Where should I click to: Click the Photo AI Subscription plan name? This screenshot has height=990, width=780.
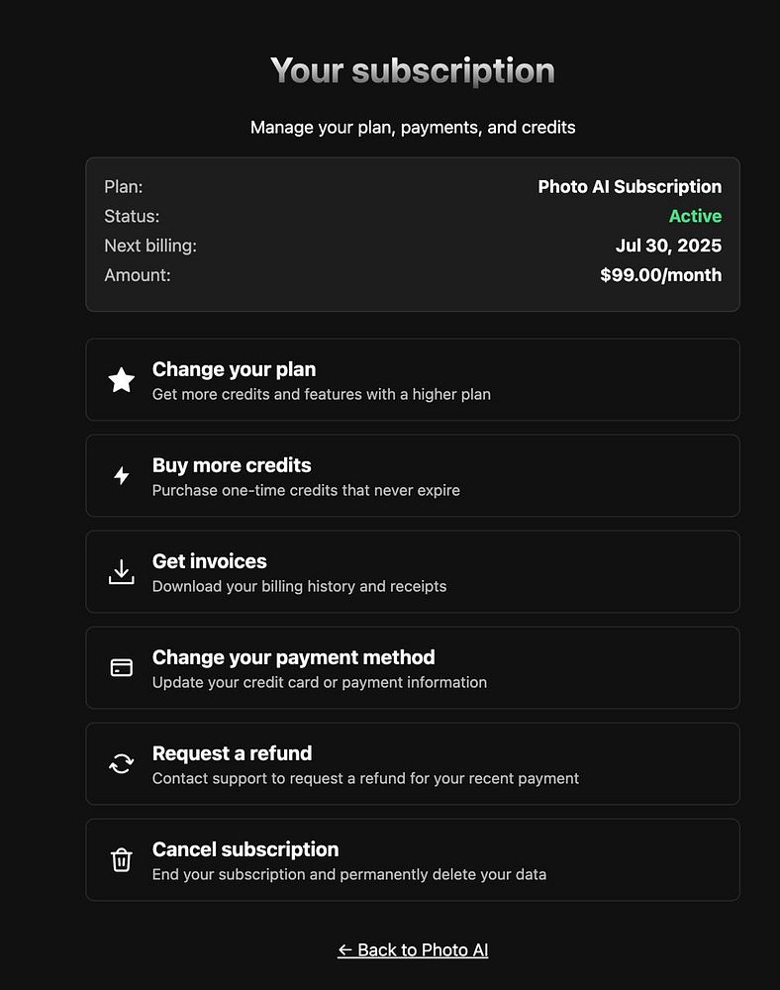(630, 186)
